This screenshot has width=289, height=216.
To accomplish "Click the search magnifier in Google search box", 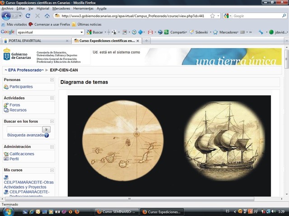I will tap(284, 16).
